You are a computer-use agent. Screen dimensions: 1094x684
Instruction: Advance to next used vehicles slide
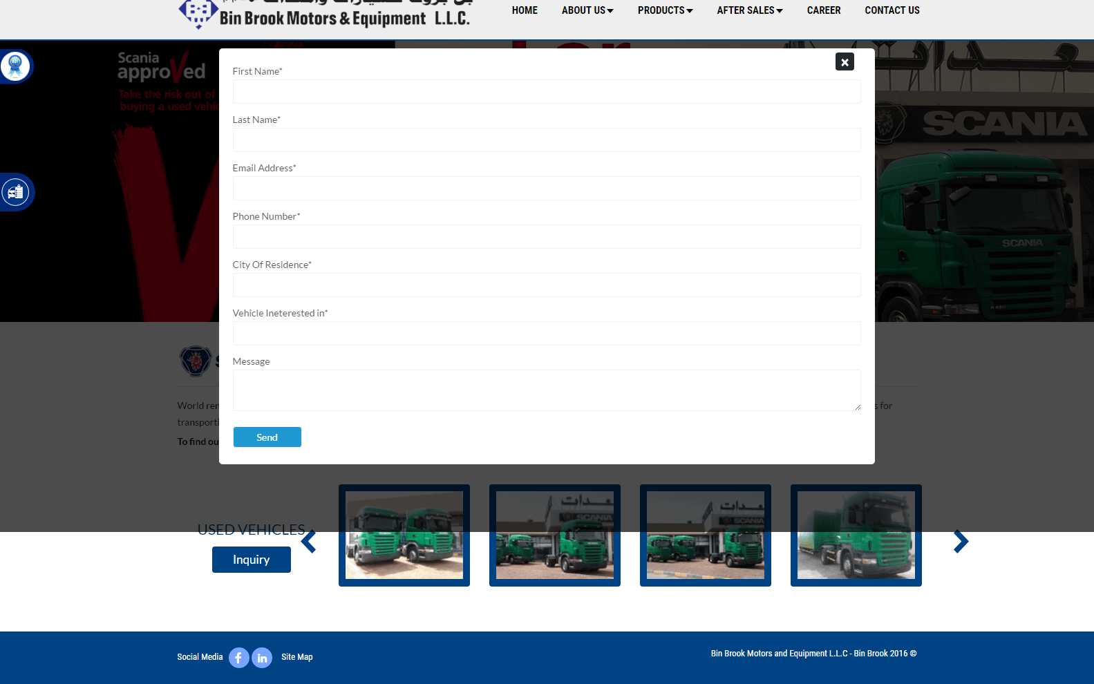(961, 542)
